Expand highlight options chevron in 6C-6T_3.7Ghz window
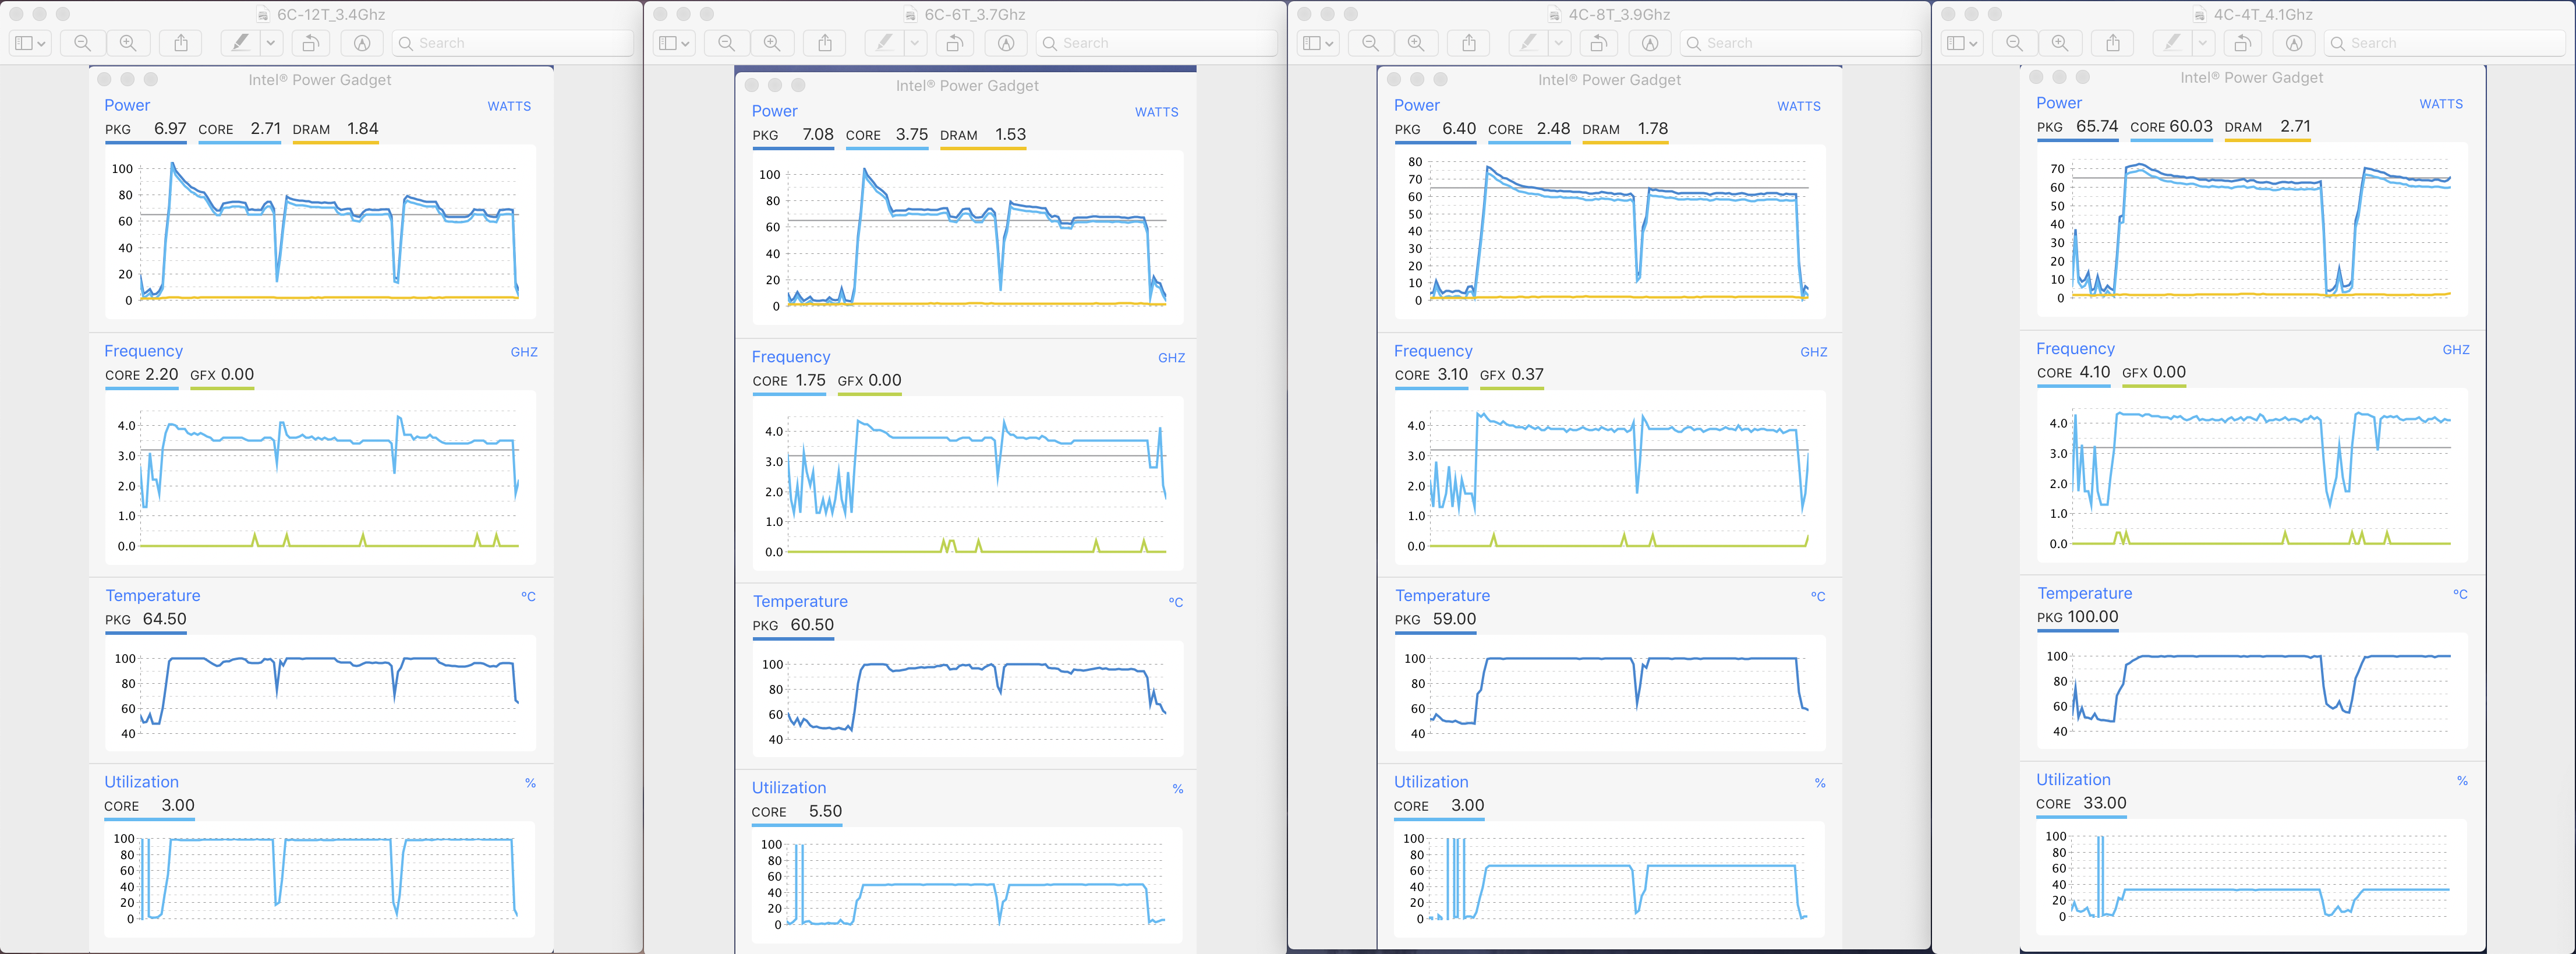The image size is (2576, 954). tap(915, 43)
